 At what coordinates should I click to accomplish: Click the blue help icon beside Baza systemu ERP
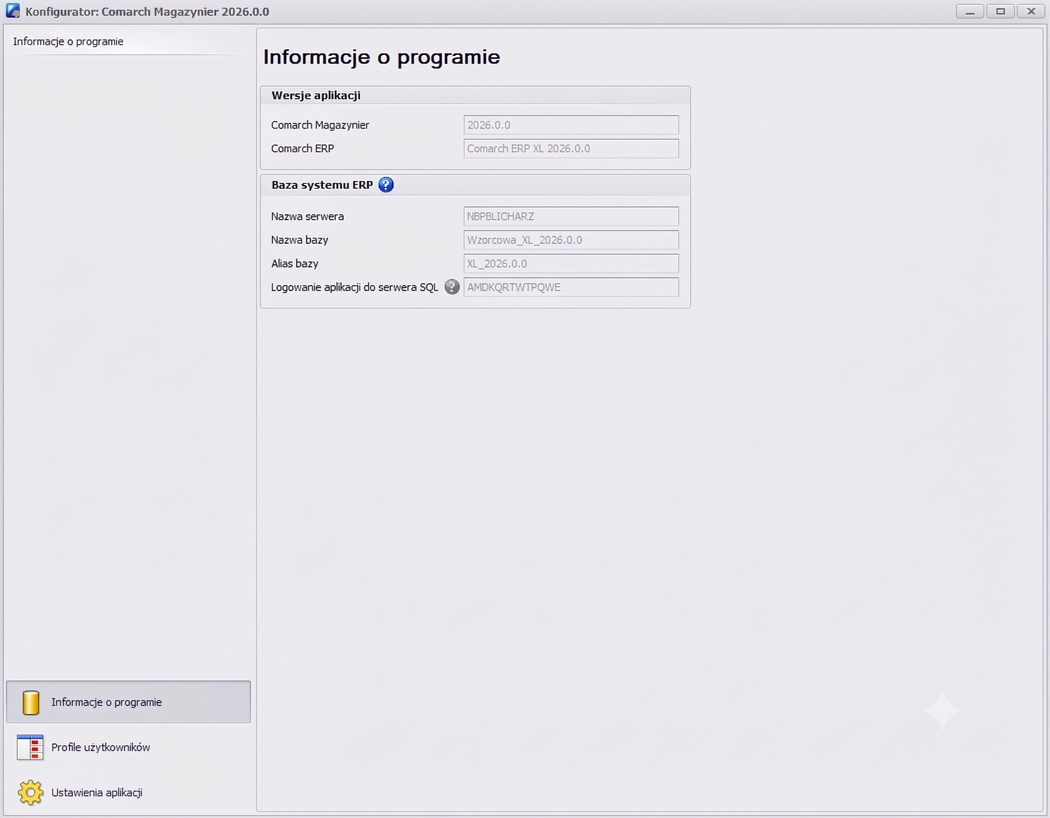pyautogui.click(x=385, y=185)
